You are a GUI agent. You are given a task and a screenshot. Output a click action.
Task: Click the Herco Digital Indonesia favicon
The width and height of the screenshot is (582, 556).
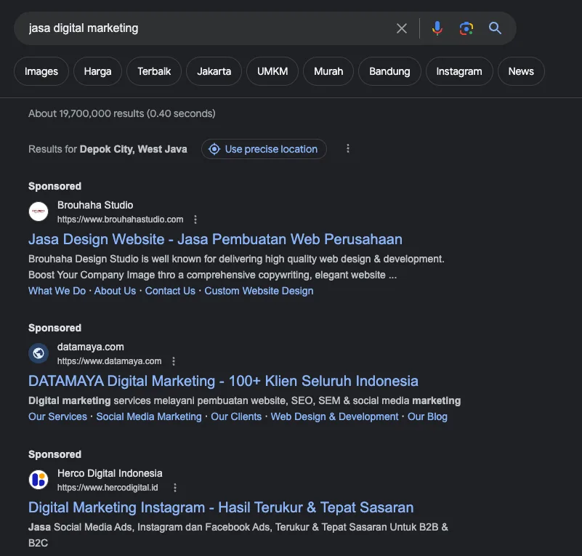coord(38,480)
